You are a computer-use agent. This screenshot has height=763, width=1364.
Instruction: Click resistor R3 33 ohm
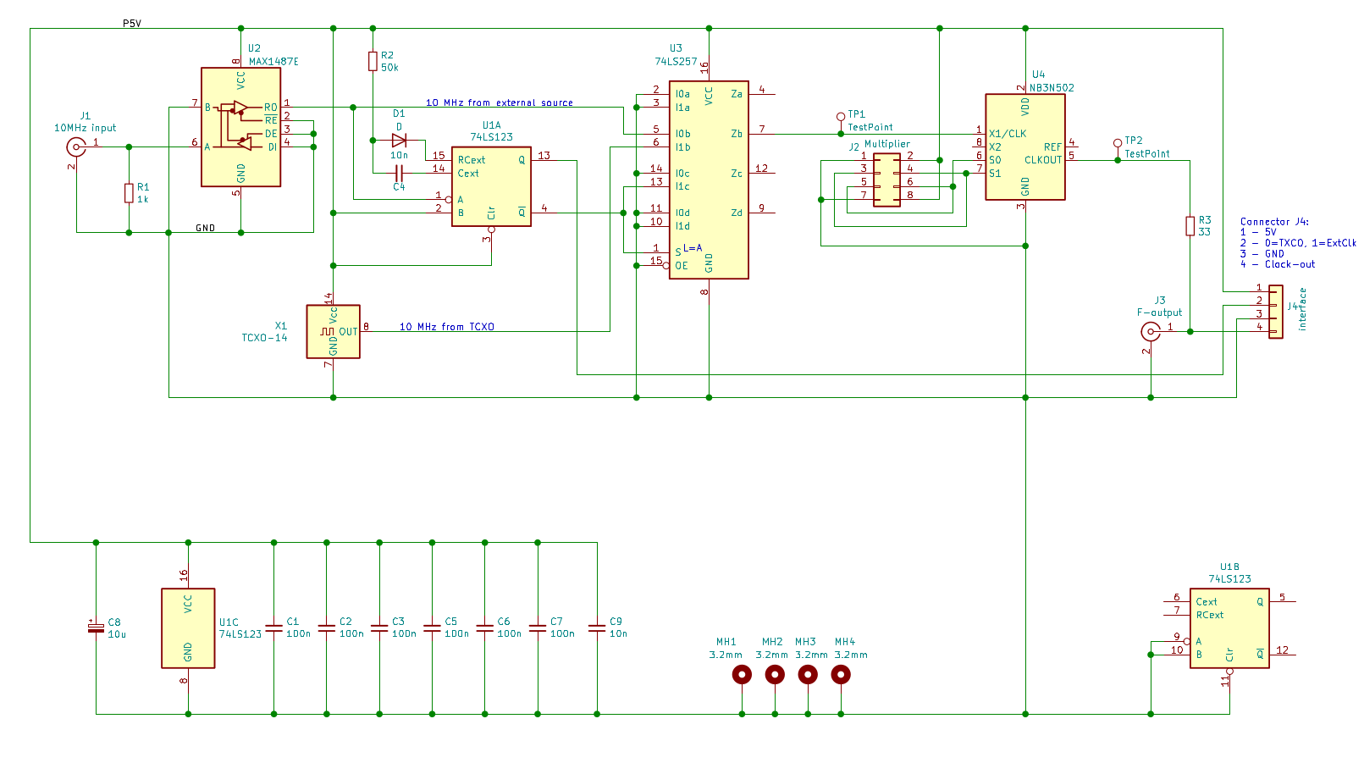click(x=1190, y=226)
